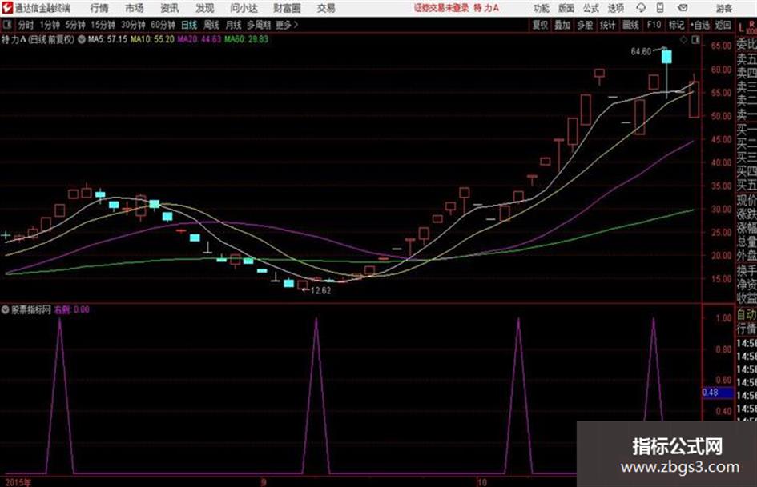Open the 交易 menu
Viewport: 757px width, 487px height.
[x=326, y=8]
